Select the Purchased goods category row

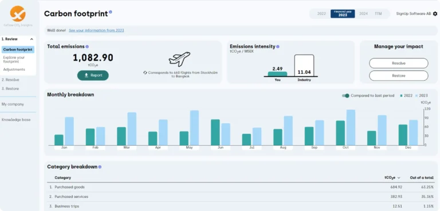(x=241, y=187)
